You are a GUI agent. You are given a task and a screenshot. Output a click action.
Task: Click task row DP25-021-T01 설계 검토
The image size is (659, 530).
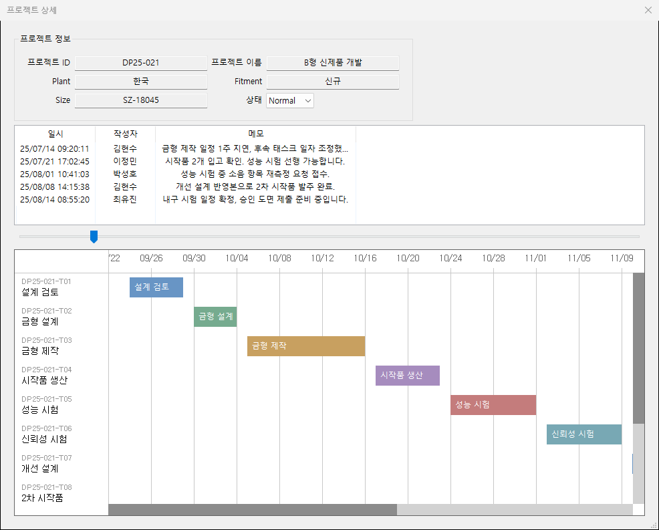[x=61, y=287]
